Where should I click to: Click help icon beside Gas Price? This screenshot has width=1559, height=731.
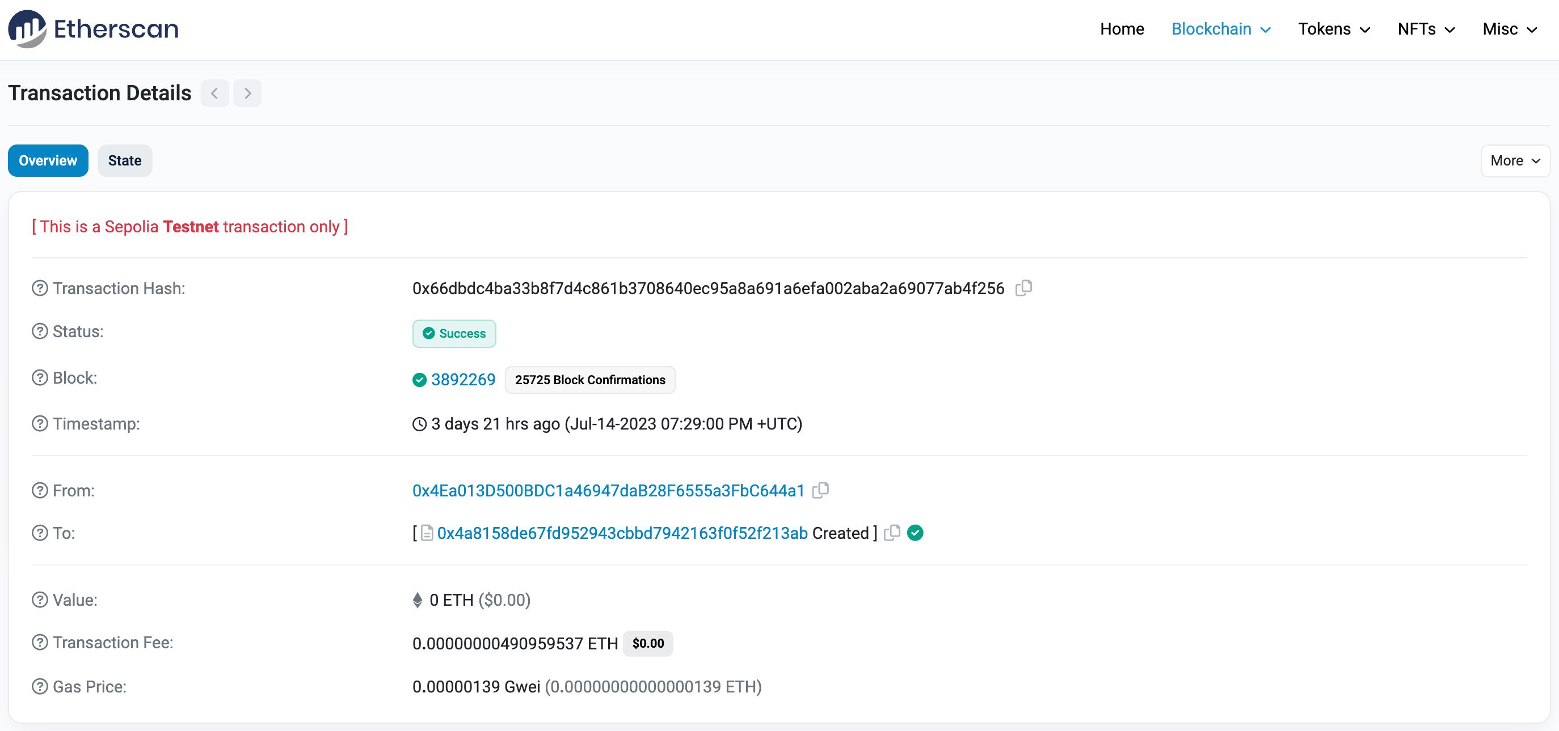39,686
